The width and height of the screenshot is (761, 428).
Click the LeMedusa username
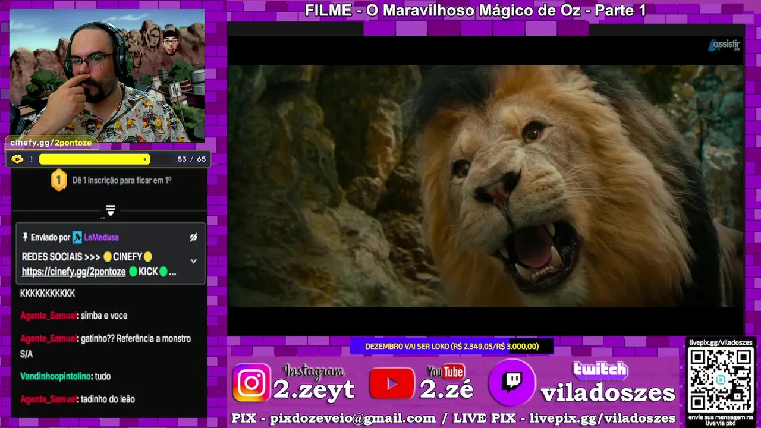pyautogui.click(x=101, y=237)
